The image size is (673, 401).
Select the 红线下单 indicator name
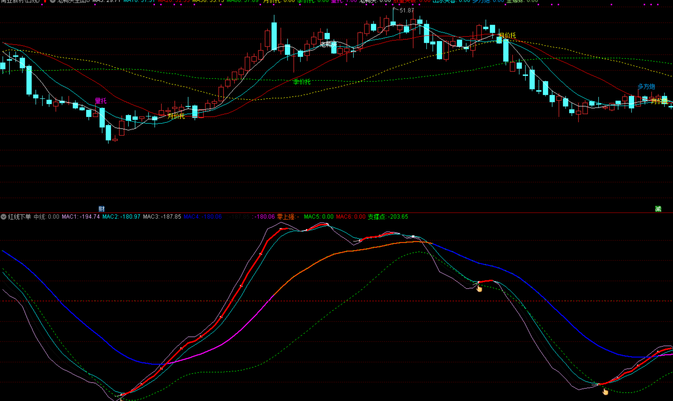tap(19, 217)
